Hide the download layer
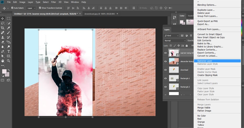Viewport: 244px width, 128px height. click(166, 70)
